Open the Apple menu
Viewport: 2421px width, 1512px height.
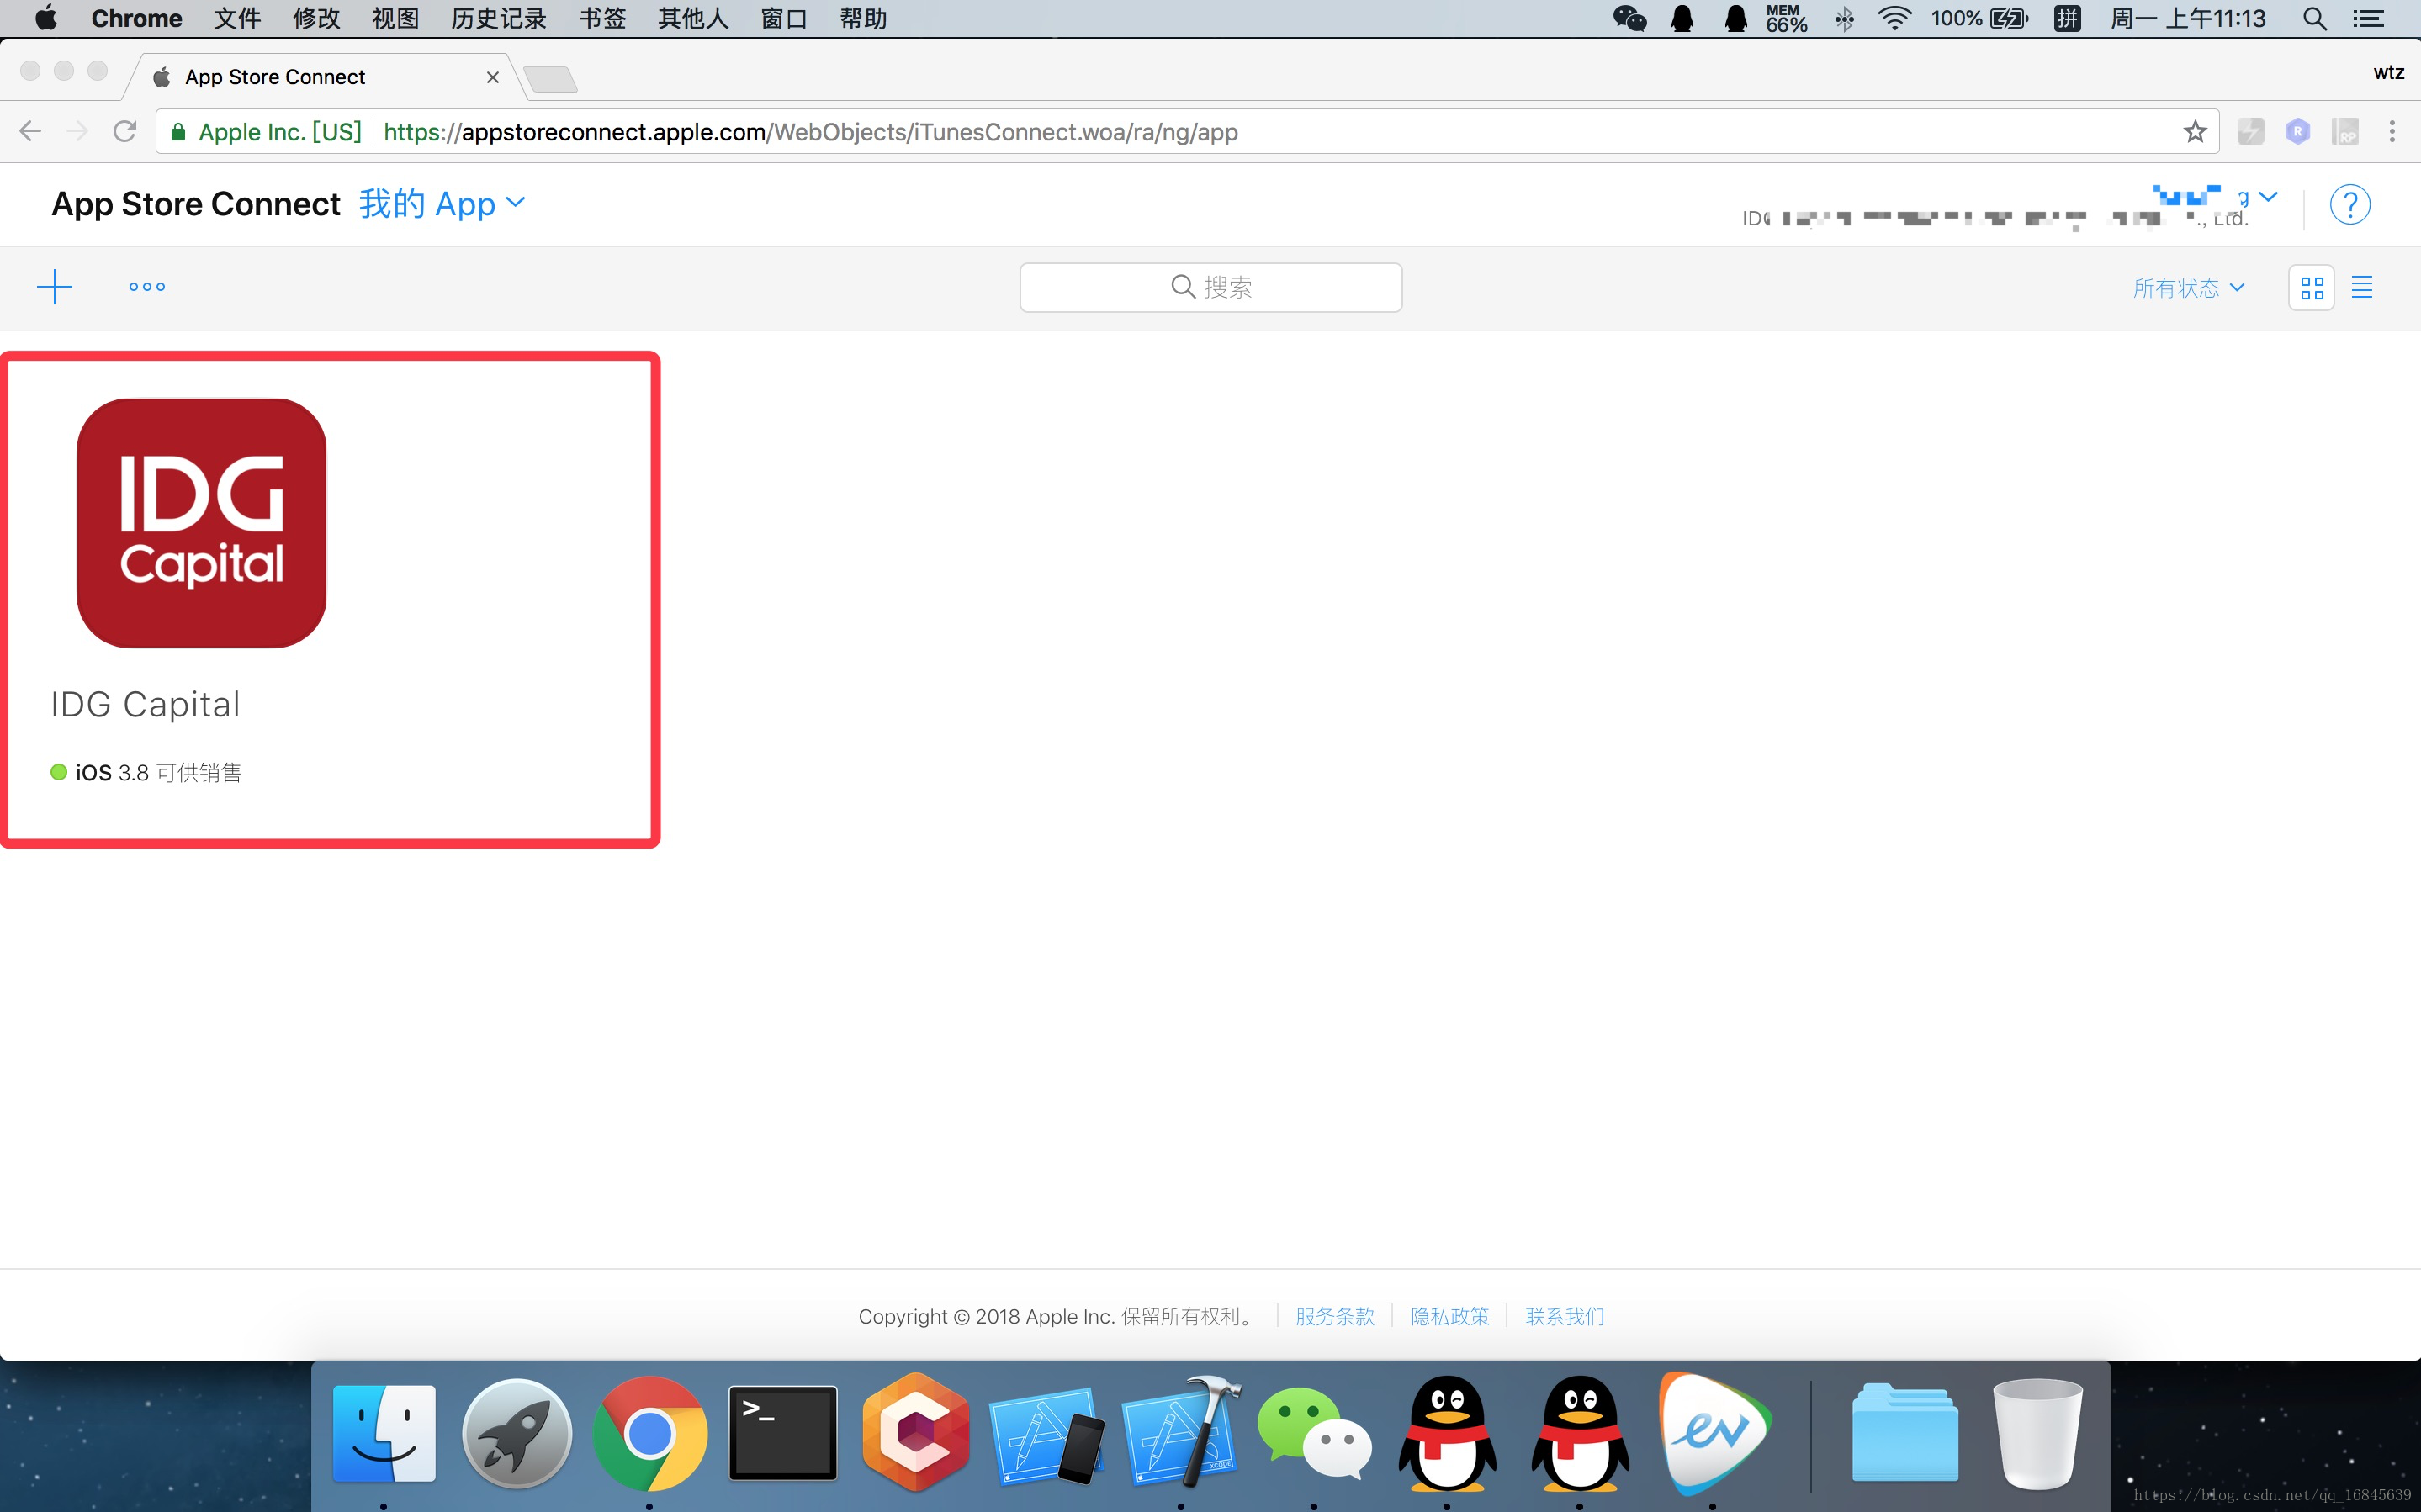point(46,18)
